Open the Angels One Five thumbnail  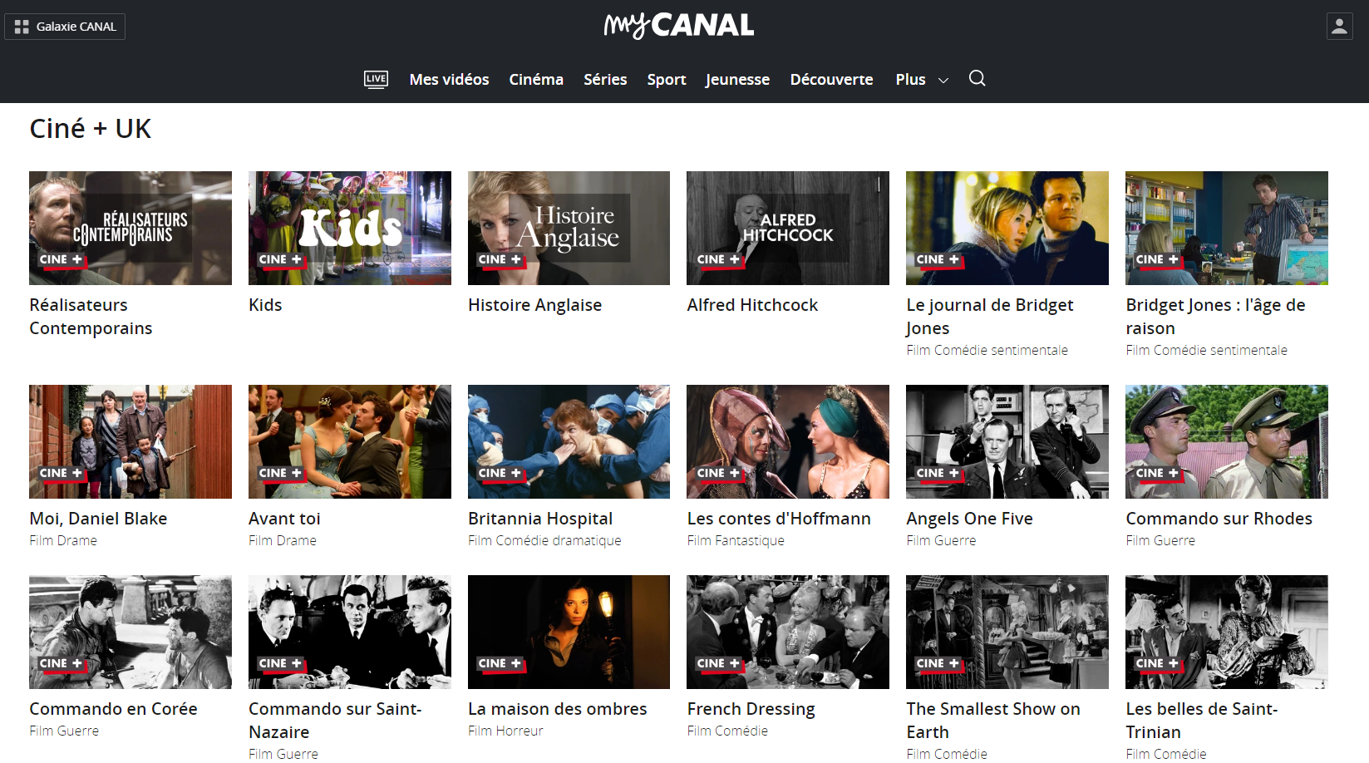point(1007,441)
